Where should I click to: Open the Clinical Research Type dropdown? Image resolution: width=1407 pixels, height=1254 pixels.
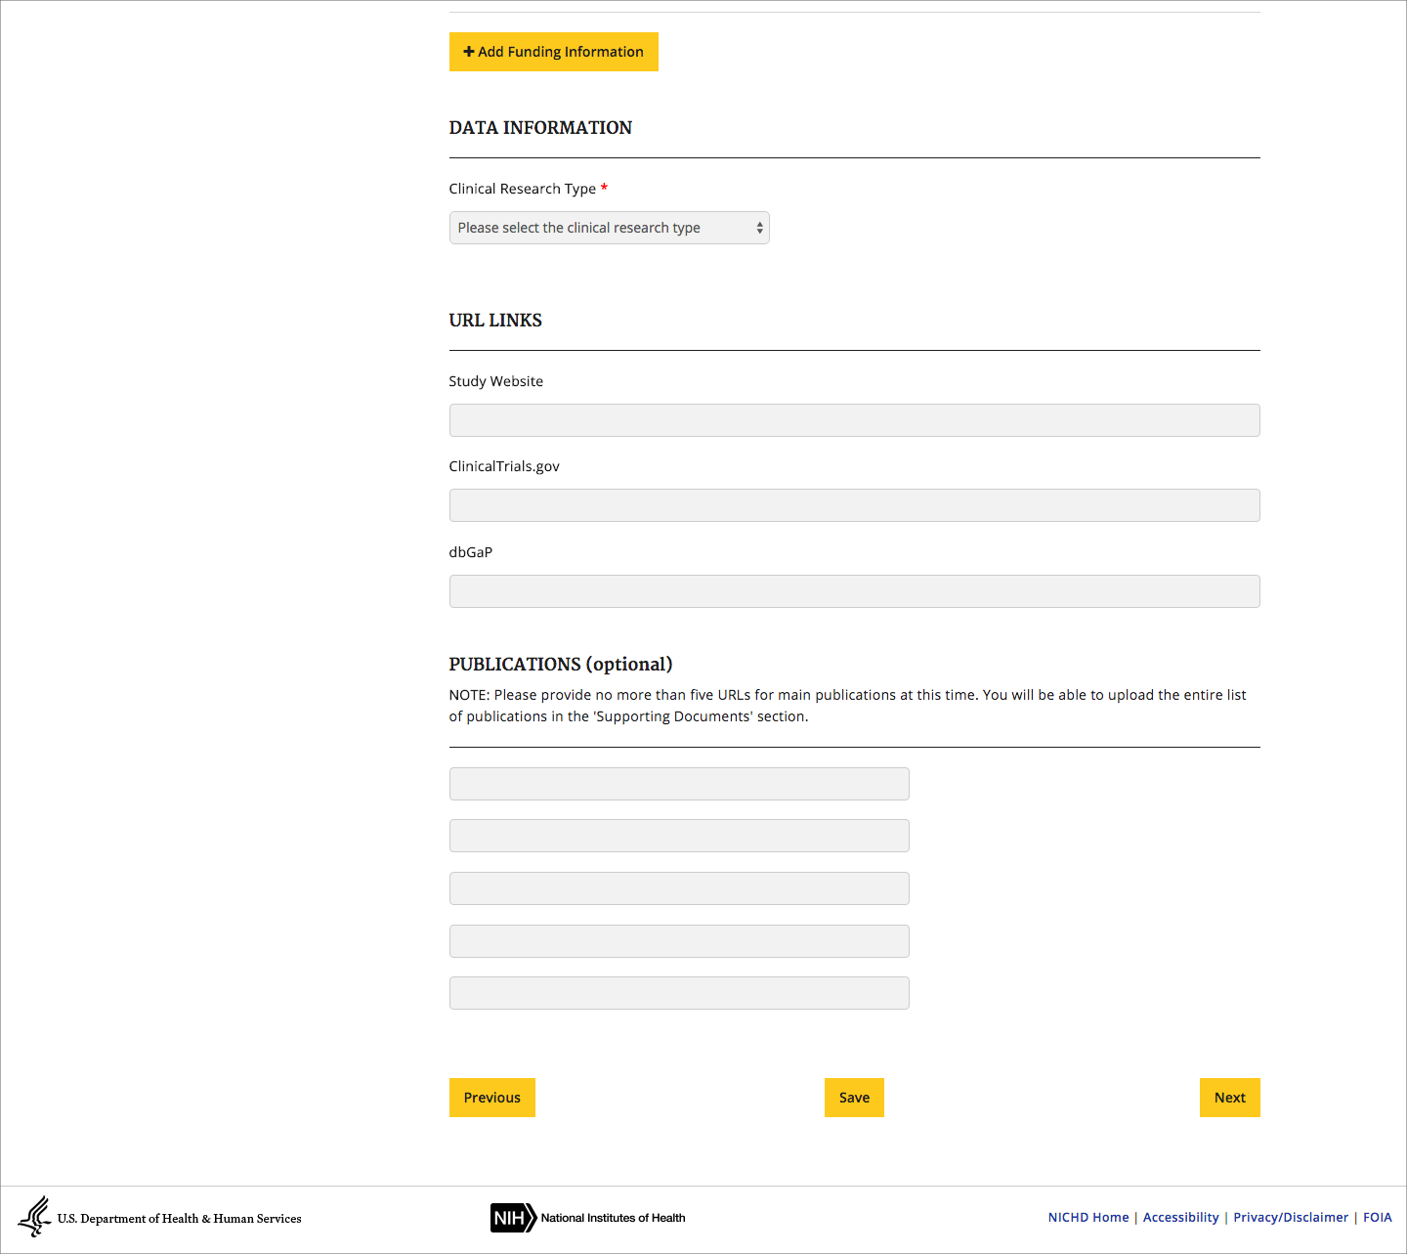(609, 228)
